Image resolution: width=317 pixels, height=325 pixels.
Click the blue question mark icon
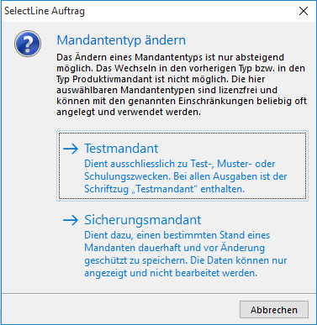point(28,44)
